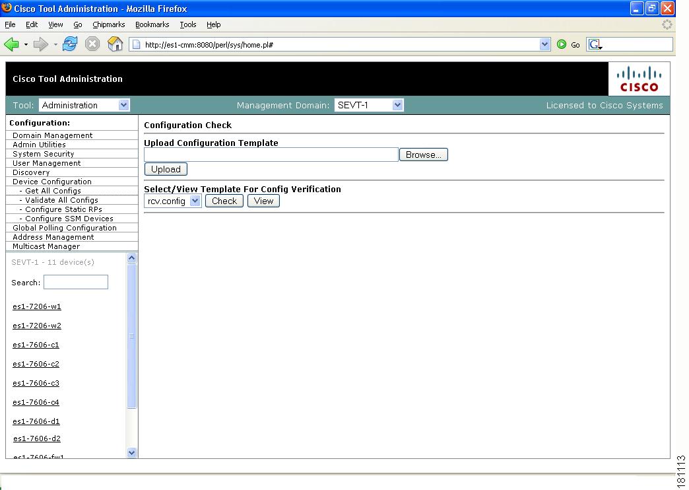Viewport: 689px width, 490px height.
Task: Select device es1-7206-w2
Action: point(37,326)
